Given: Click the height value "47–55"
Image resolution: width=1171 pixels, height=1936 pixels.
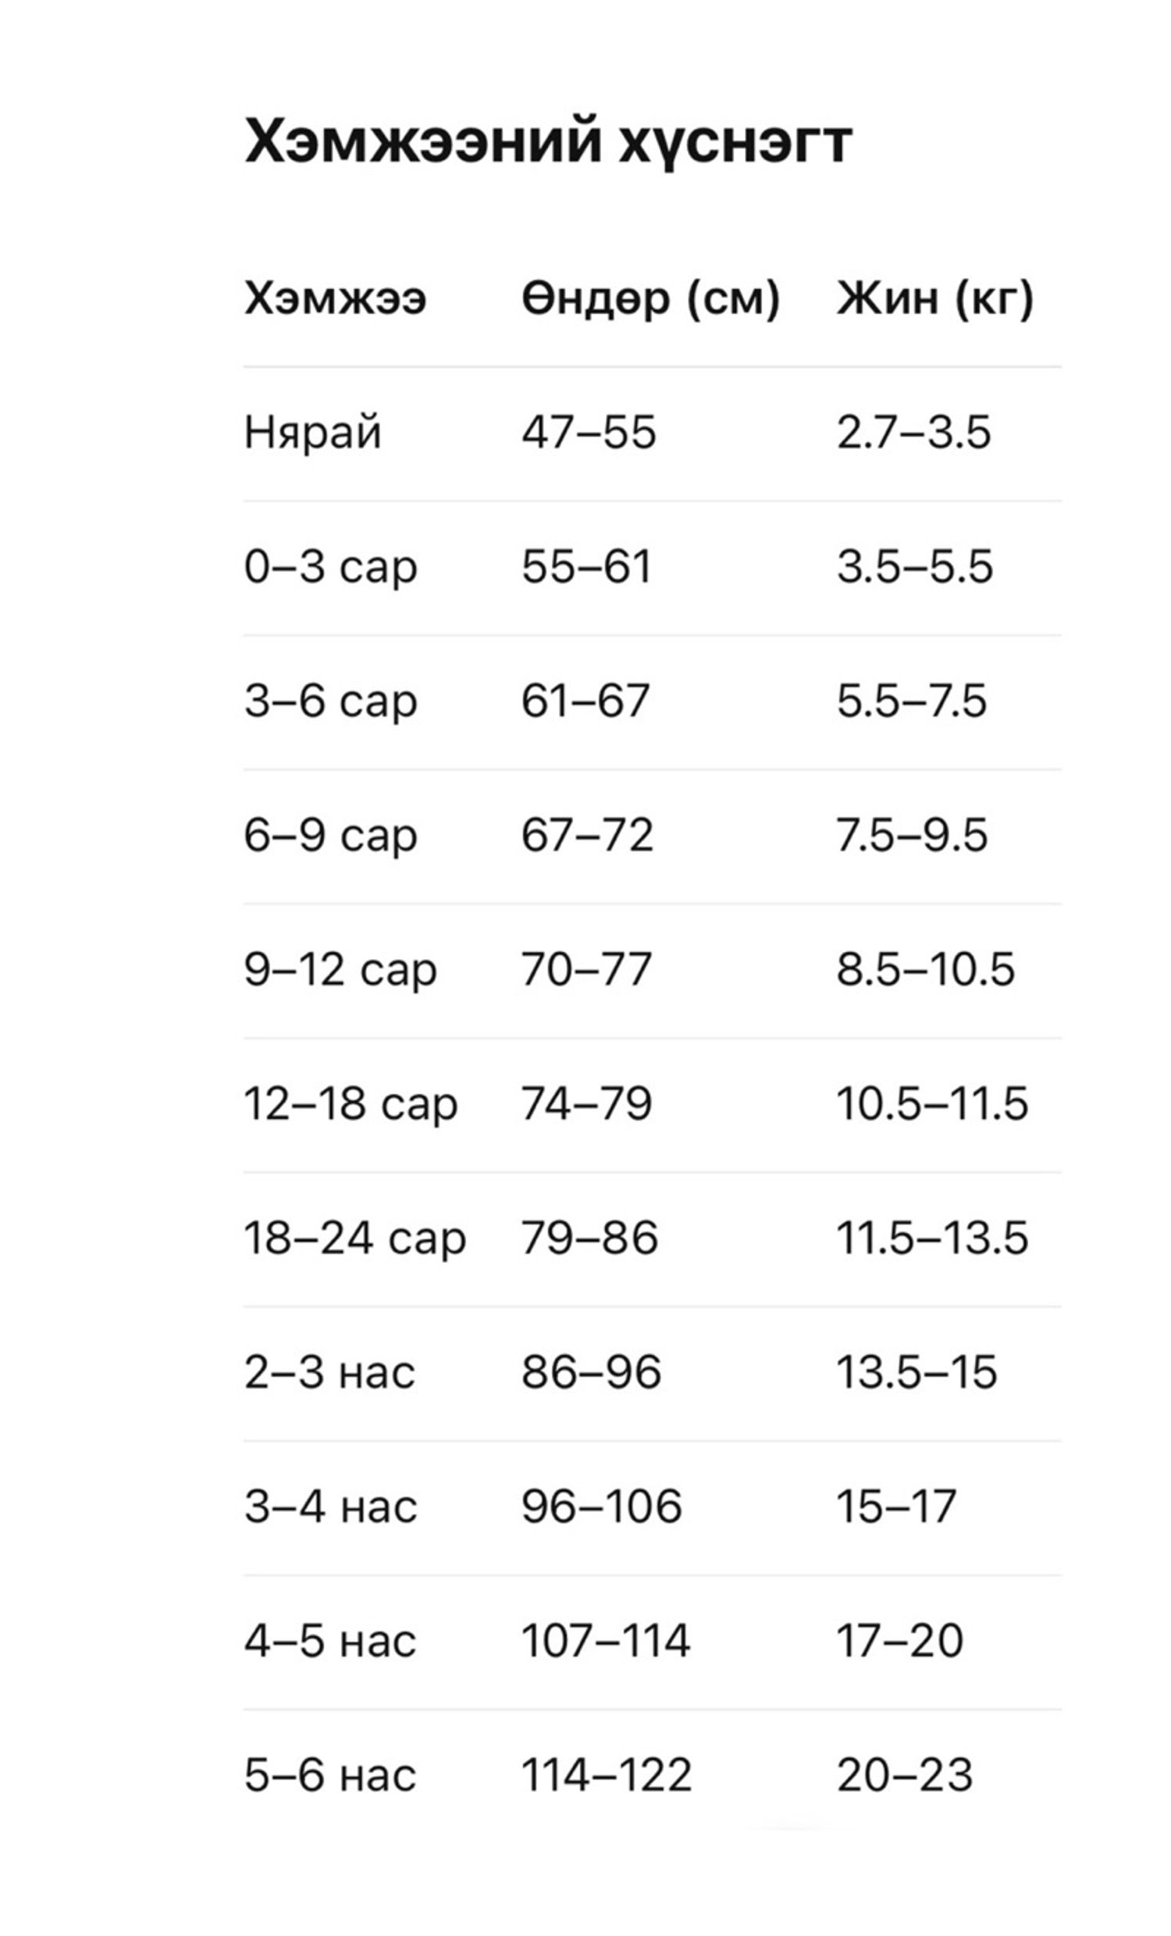Looking at the screenshot, I should [589, 433].
